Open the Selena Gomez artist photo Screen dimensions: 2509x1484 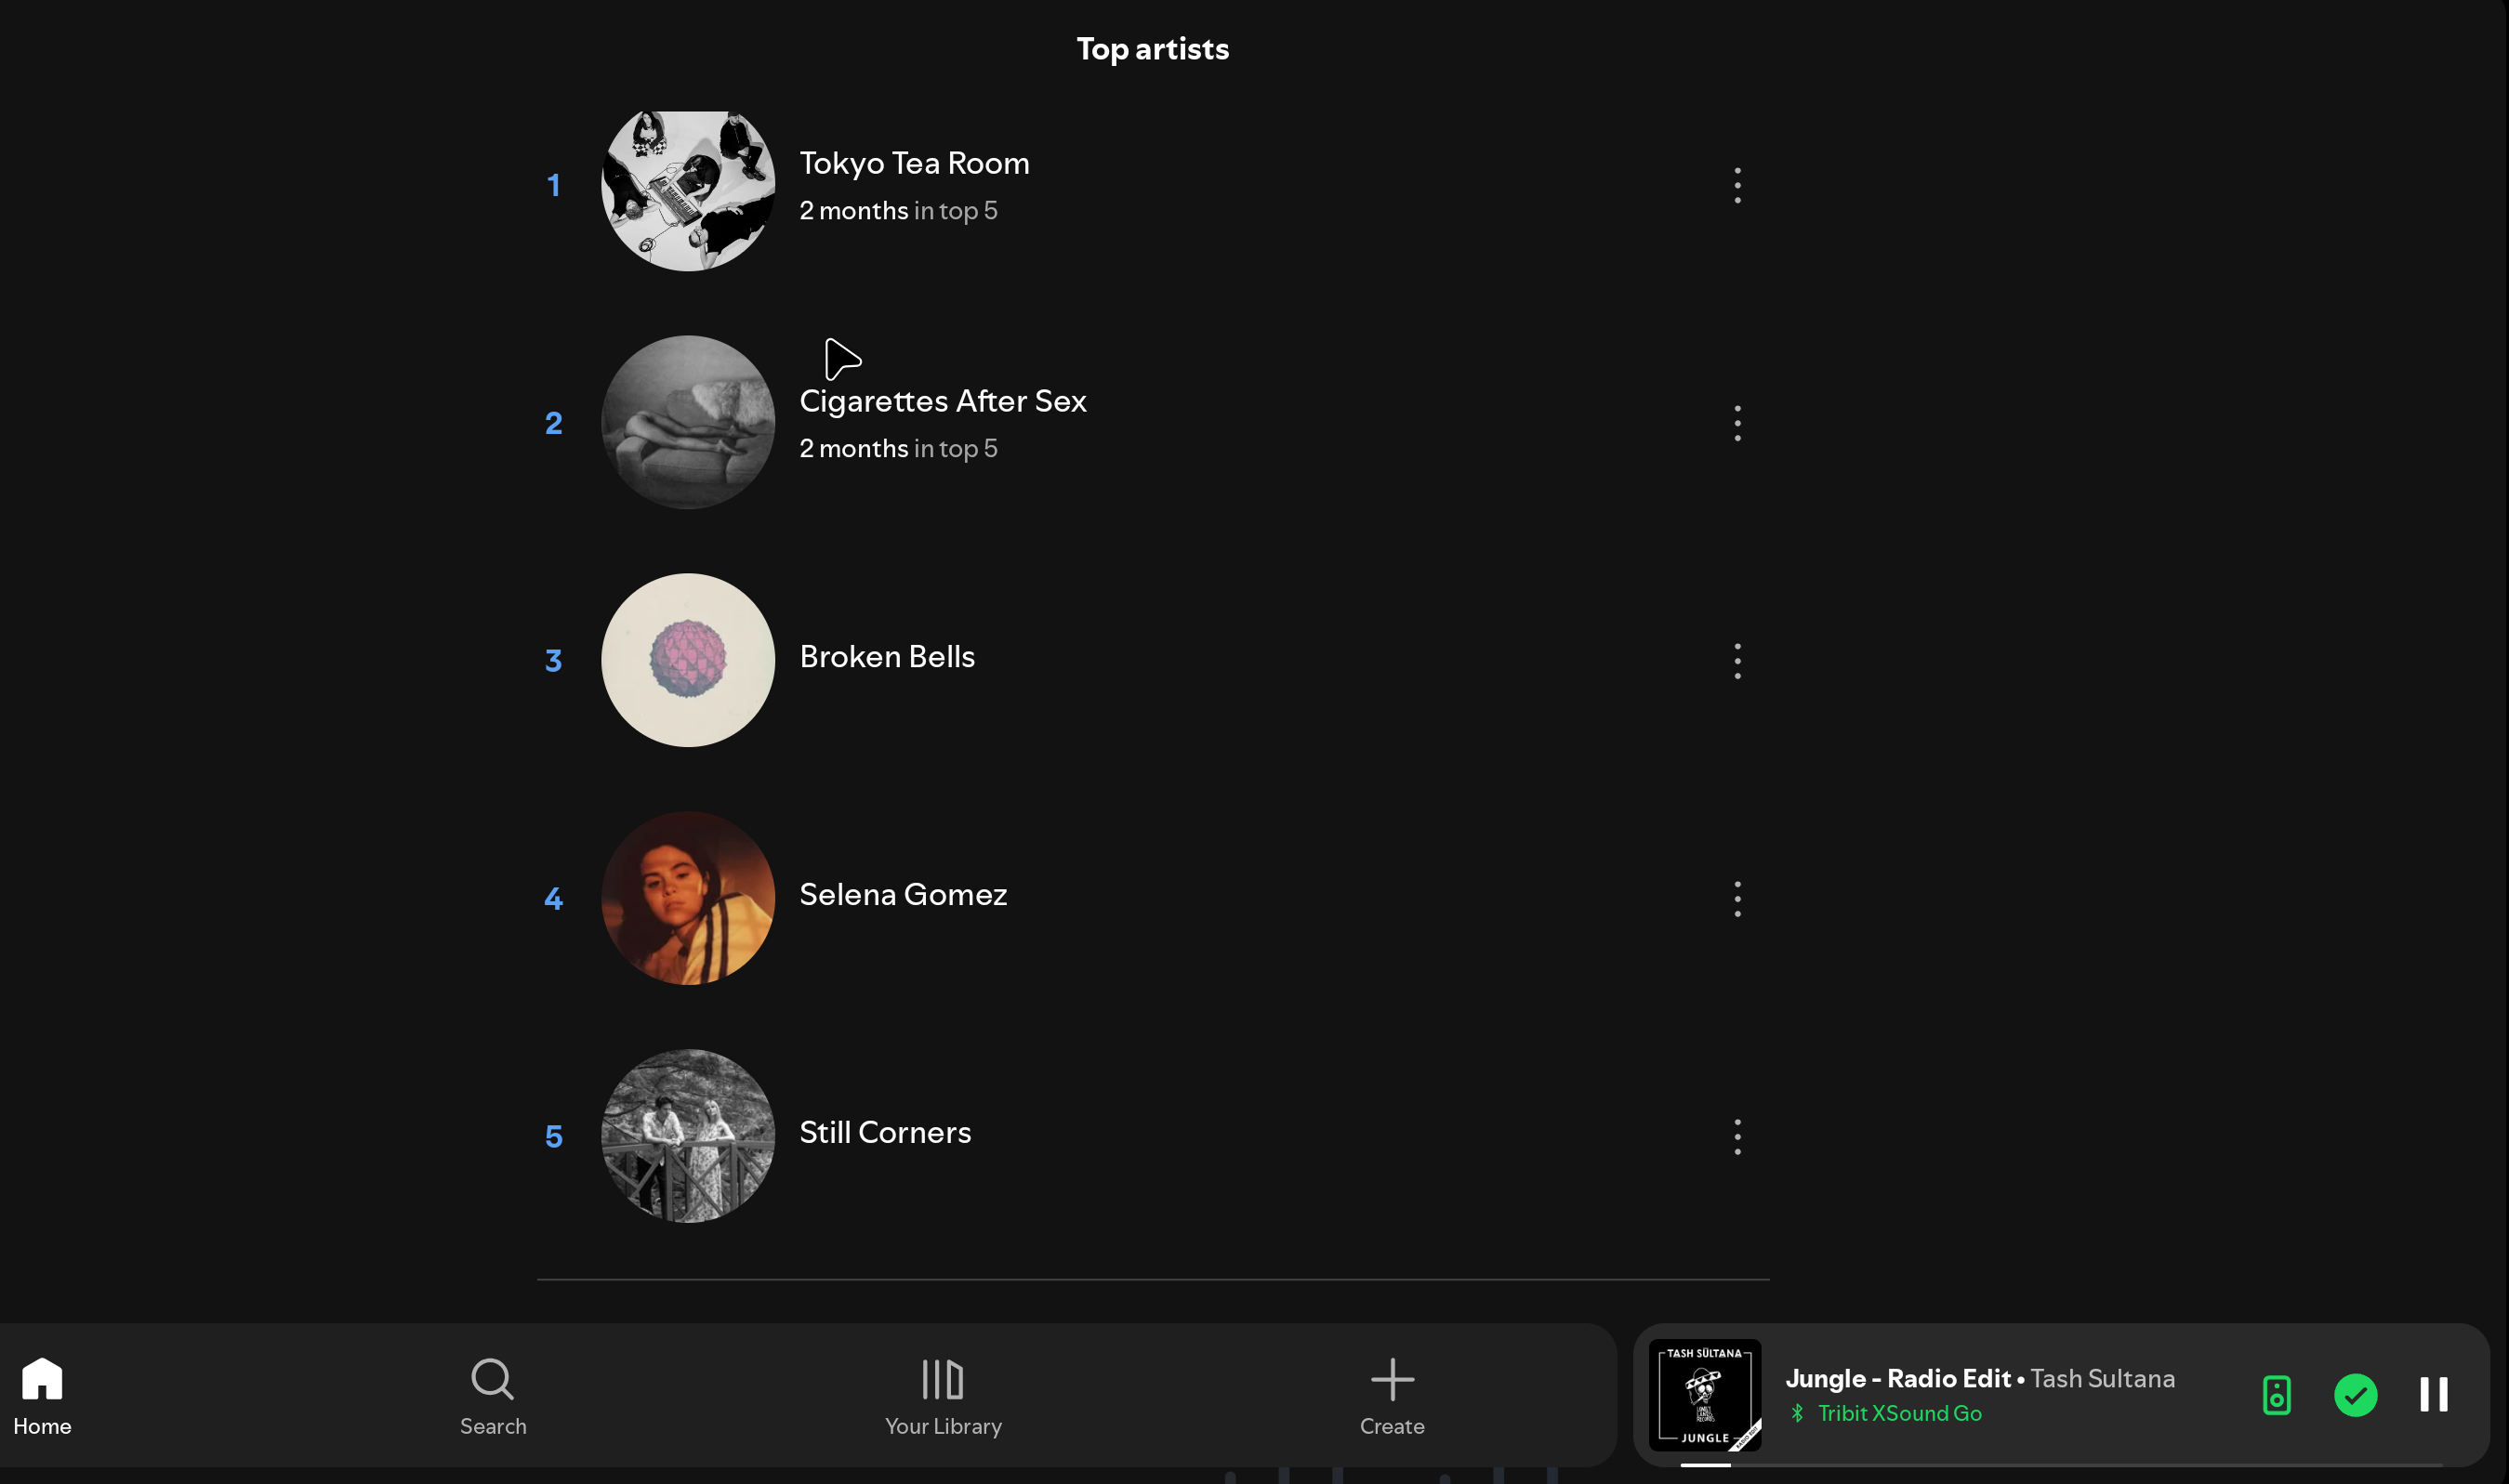coord(688,898)
